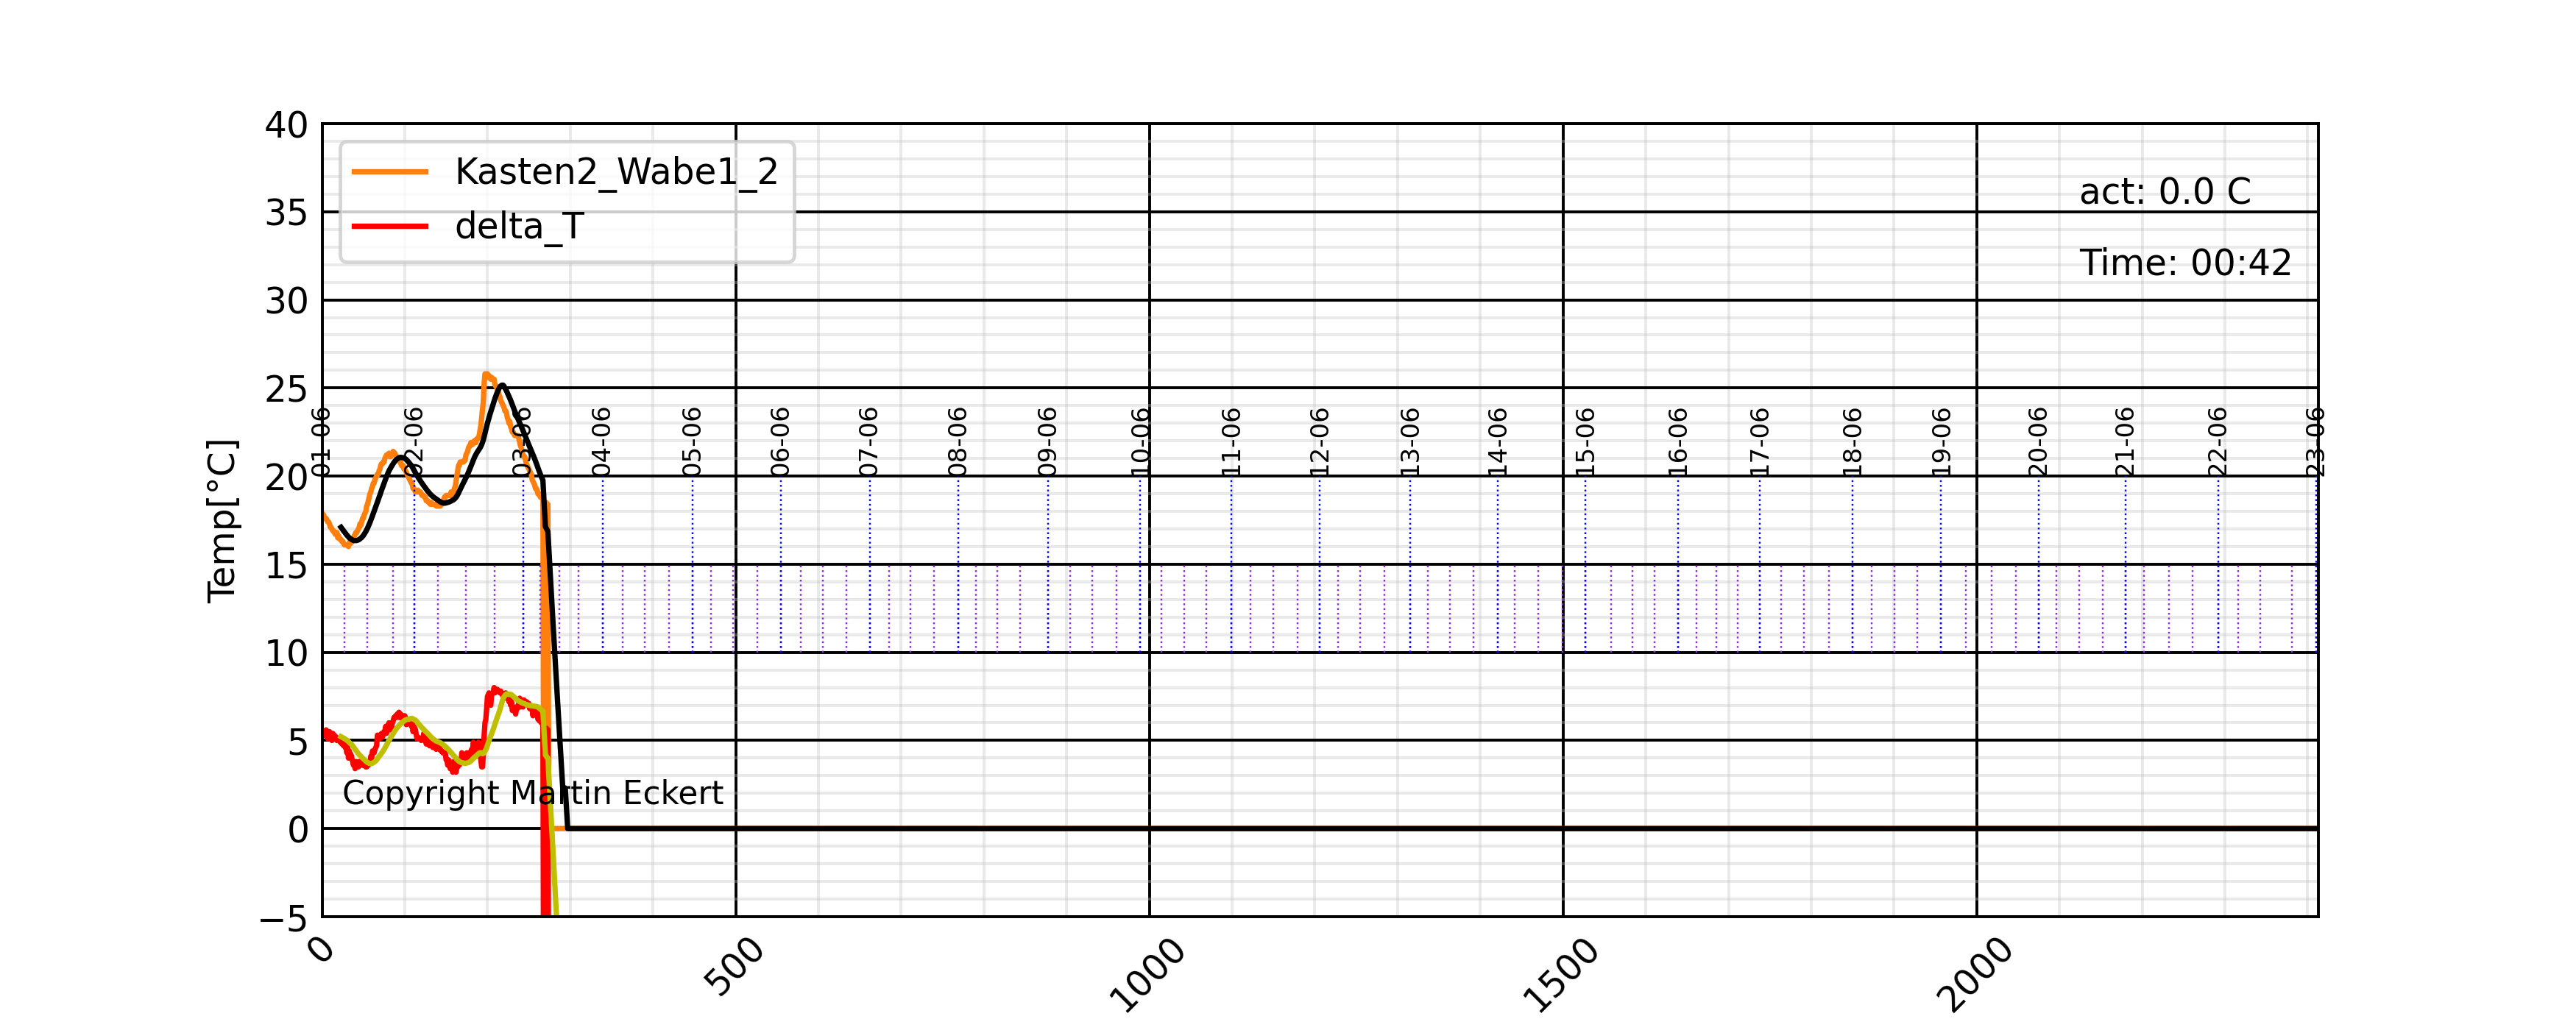Click the Kasten2_Wabe1_2 legend entry

615,172
